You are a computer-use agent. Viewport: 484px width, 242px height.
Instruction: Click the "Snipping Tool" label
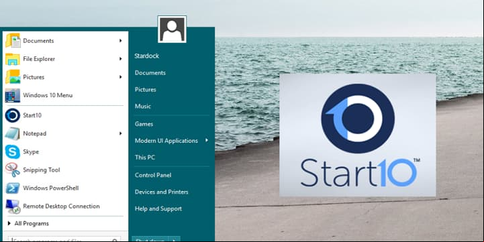click(x=42, y=170)
